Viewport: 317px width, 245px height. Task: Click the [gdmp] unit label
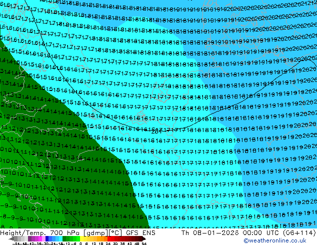pos(96,233)
